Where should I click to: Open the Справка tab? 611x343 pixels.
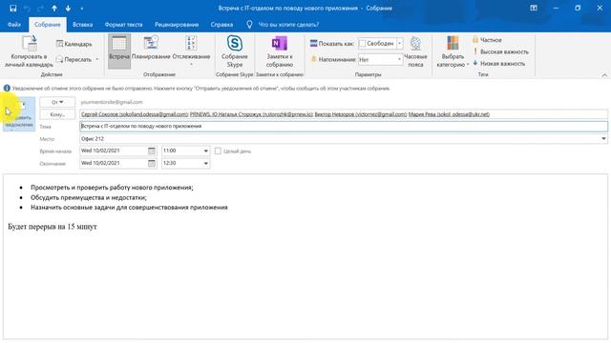221,25
